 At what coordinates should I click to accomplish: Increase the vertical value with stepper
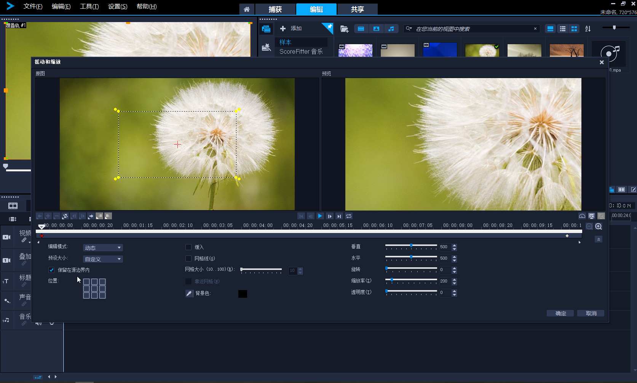click(x=454, y=246)
